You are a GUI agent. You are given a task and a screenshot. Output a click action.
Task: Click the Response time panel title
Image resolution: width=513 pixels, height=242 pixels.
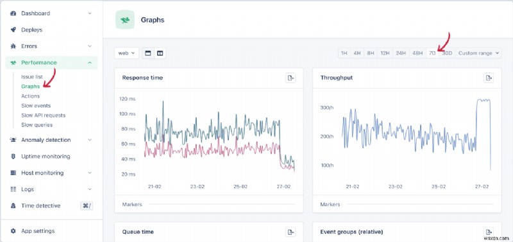[x=142, y=78]
